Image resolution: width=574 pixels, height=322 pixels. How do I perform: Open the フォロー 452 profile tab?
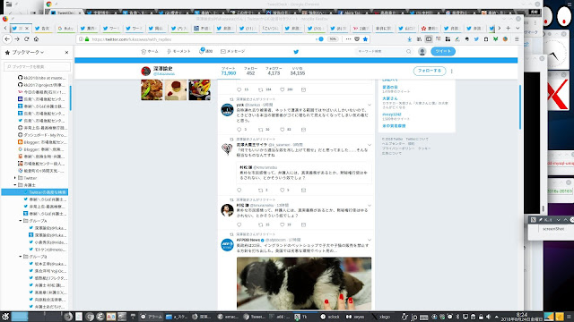click(250, 72)
